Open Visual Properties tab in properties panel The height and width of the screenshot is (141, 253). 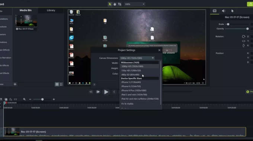point(215,11)
